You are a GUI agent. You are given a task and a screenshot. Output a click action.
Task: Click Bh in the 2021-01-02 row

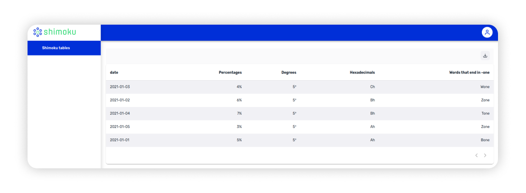tap(372, 100)
